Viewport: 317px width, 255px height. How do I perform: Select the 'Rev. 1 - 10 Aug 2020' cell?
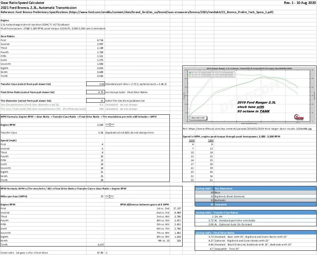pos(300,2)
